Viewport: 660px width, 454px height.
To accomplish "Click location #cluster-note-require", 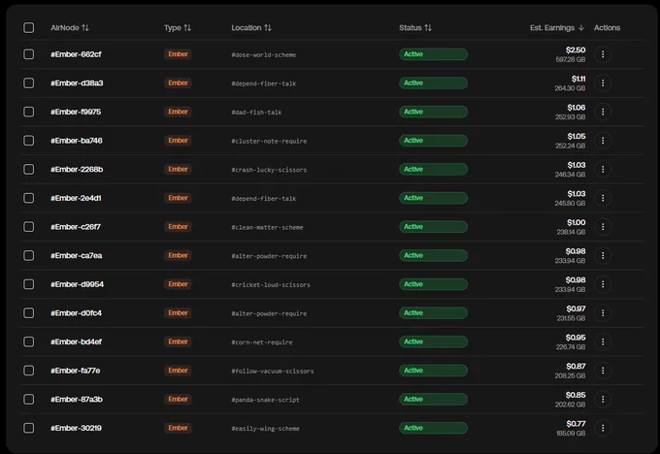I will pyautogui.click(x=269, y=142).
